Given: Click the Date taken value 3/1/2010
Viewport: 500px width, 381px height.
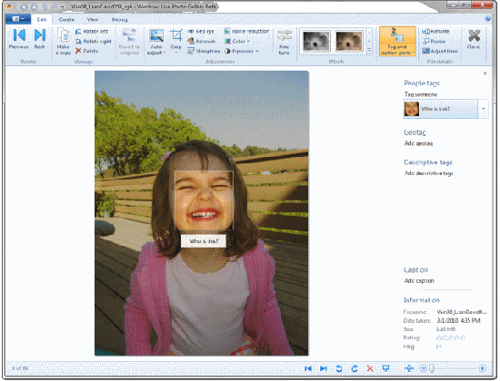Looking at the screenshot, I should point(458,320).
